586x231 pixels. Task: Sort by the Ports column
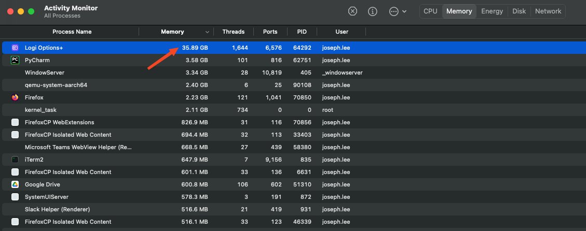(270, 32)
